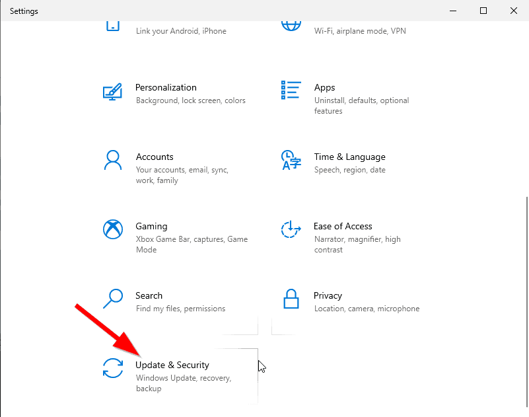Open the Apps list icon
Image resolution: width=529 pixels, height=417 pixels.
[x=291, y=91]
